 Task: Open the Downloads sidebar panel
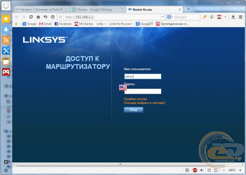click(x=6, y=29)
